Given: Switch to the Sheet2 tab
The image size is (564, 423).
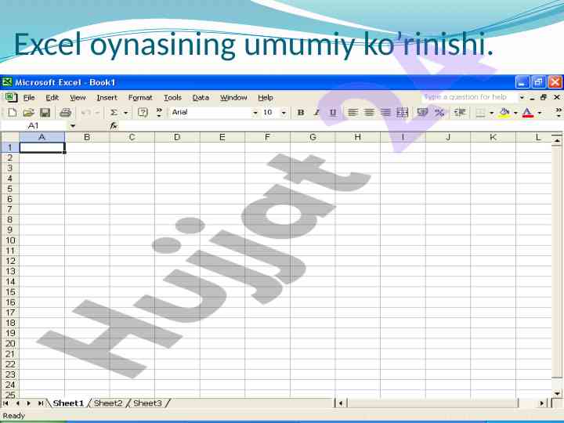Looking at the screenshot, I should tap(108, 403).
